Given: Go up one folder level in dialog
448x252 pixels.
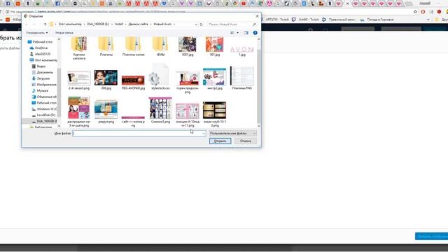Looking at the screenshot, I should coord(45,24).
